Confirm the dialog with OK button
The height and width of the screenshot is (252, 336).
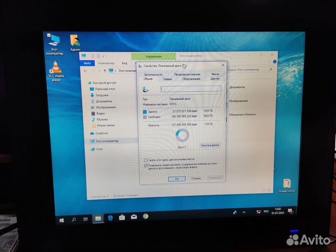coord(176,178)
